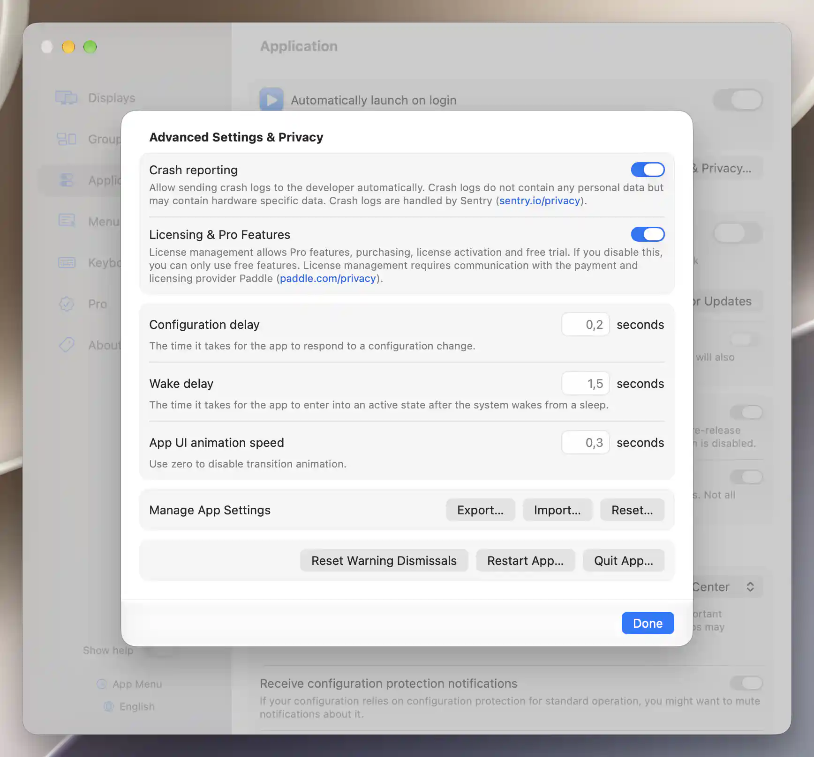Click the Displays sidebar label
This screenshot has width=814, height=757.
(112, 98)
